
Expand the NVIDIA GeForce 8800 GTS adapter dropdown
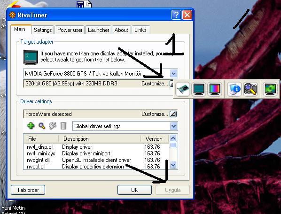[173, 73]
